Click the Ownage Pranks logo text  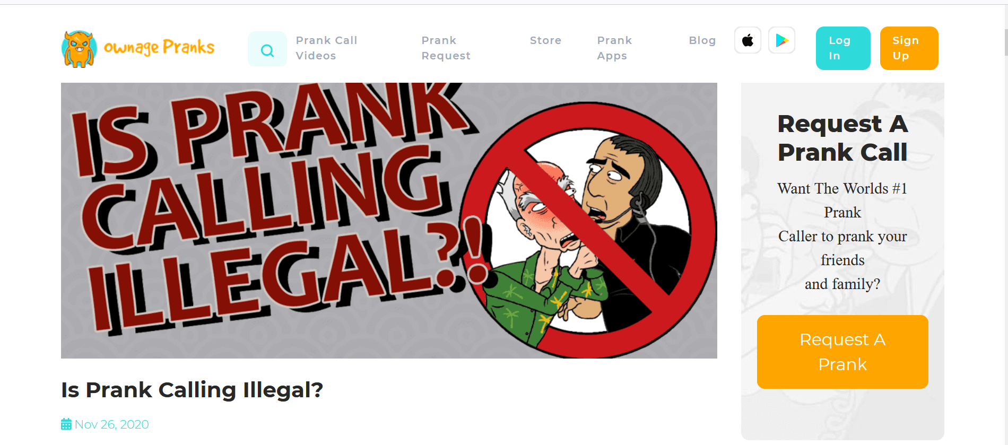[x=159, y=48]
